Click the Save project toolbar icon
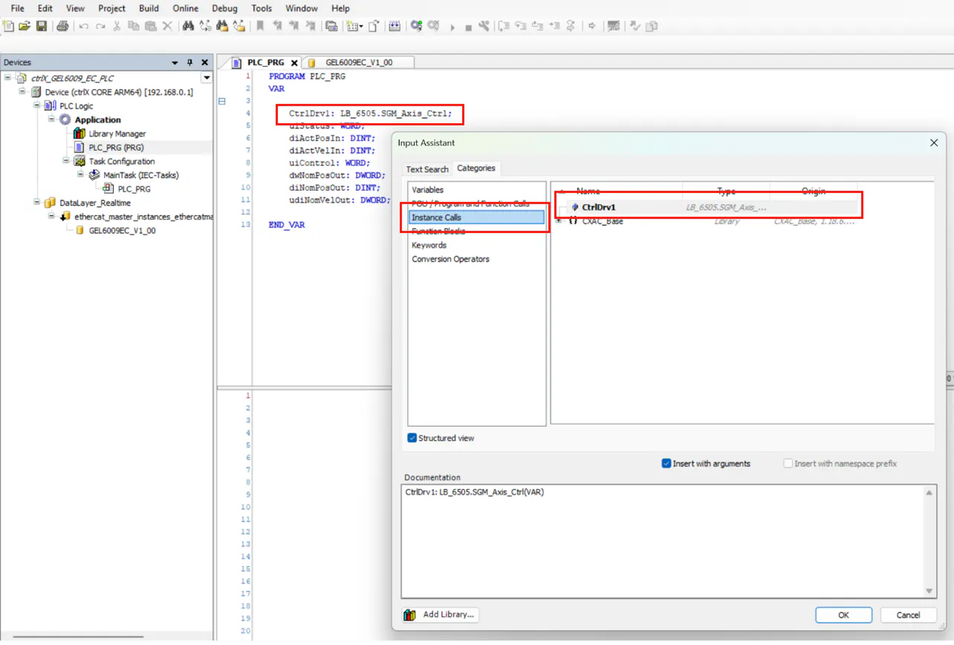 click(42, 26)
